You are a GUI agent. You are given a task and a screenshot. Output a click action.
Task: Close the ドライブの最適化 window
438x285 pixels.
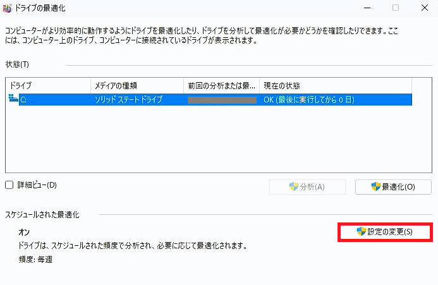tap(425, 8)
